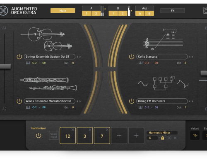
Task: Click keyboard range icon under Cello Staccato
Action: pyautogui.click(x=140, y=63)
